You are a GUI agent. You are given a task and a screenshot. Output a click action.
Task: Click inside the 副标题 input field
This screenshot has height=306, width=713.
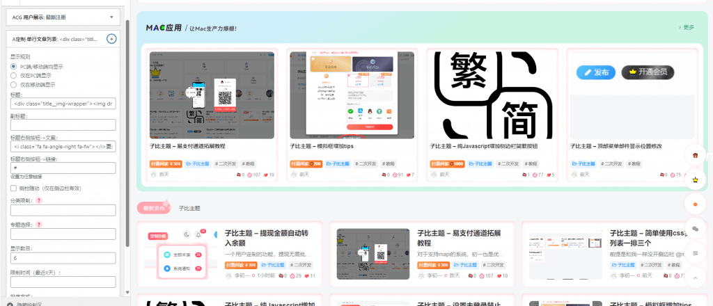click(x=63, y=125)
